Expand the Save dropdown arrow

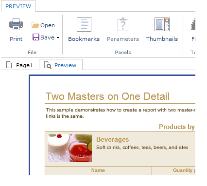58,37
